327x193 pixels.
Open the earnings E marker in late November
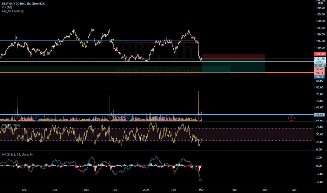tap(110, 118)
